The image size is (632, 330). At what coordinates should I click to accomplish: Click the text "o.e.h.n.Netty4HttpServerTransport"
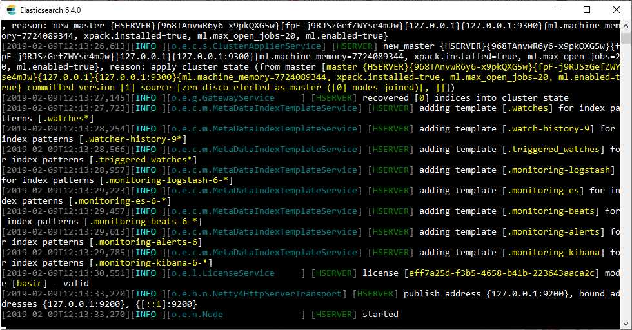(x=257, y=294)
